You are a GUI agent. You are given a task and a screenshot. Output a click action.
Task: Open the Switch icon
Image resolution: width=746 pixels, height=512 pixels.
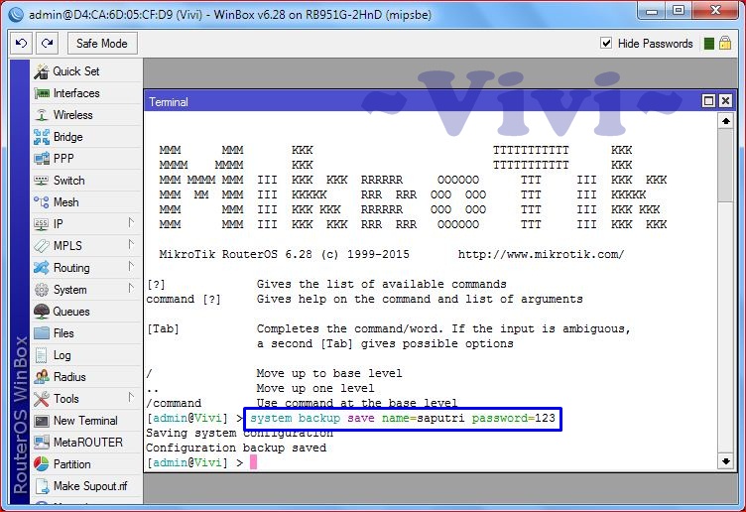(x=42, y=181)
